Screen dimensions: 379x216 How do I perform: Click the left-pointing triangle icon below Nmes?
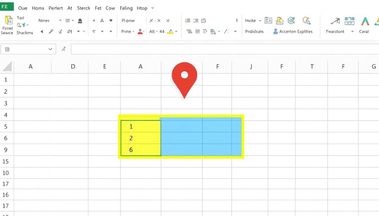coord(42,31)
